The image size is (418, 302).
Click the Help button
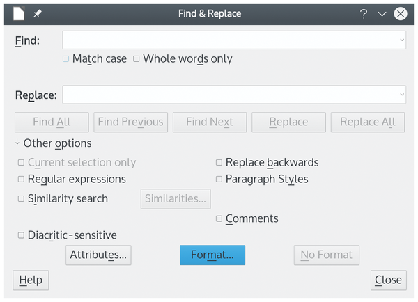(31, 280)
